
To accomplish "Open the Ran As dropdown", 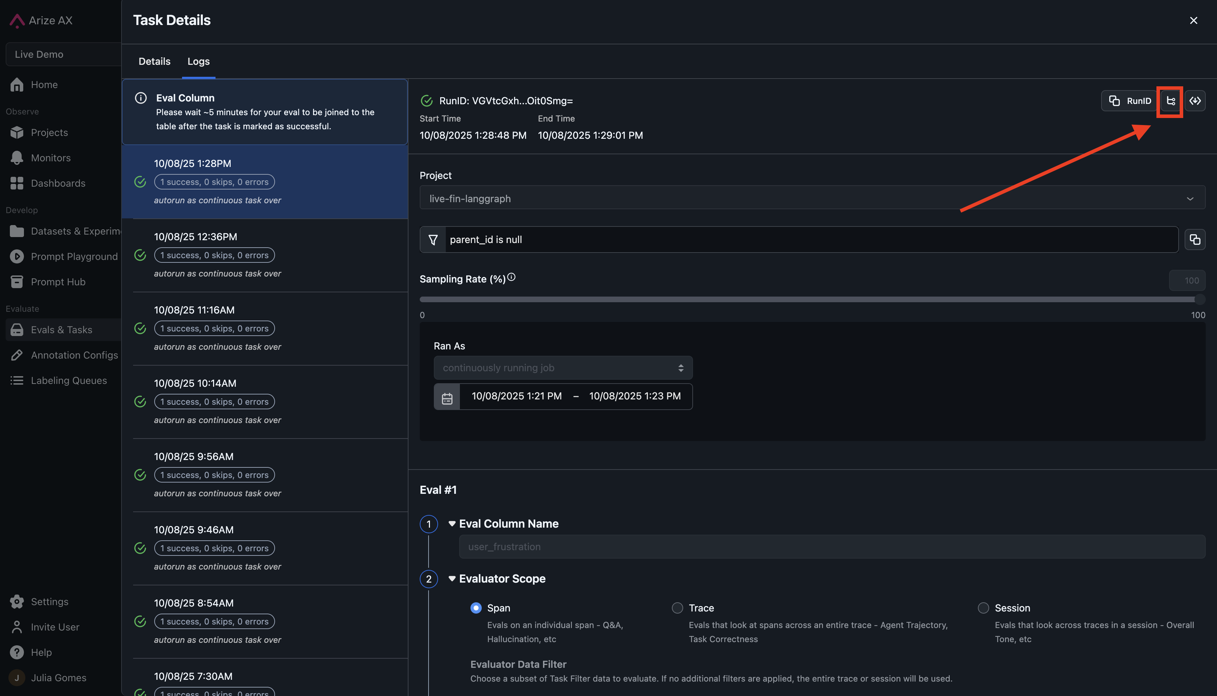I will (x=563, y=368).
